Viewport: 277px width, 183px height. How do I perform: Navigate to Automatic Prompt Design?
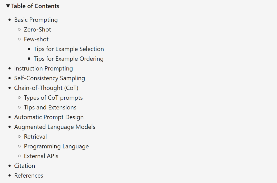(49, 117)
